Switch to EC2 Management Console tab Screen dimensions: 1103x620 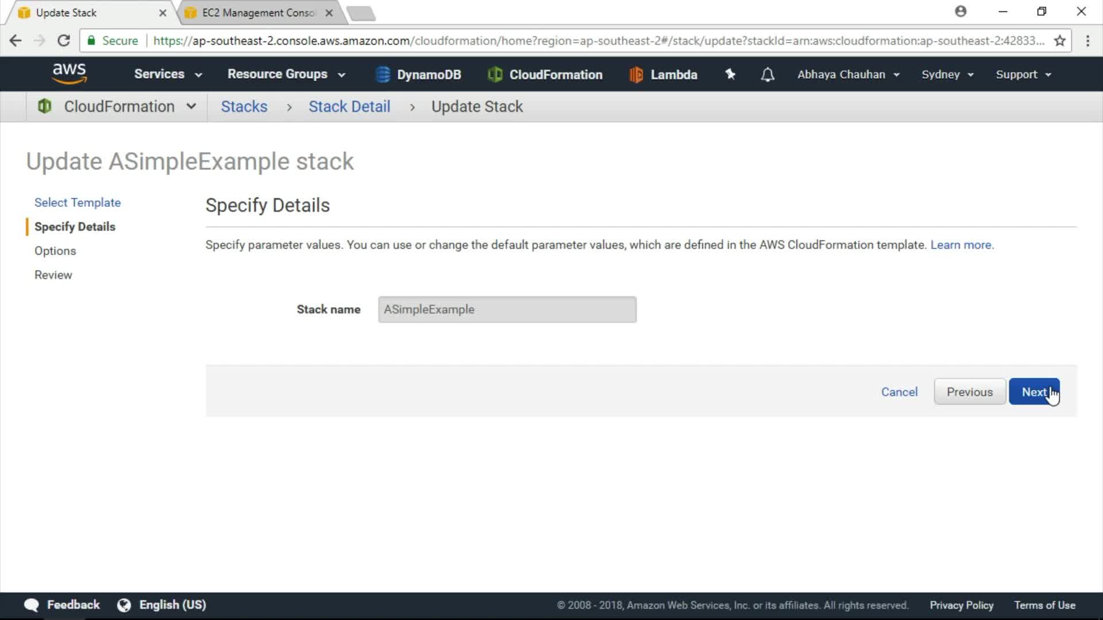pyautogui.click(x=259, y=13)
